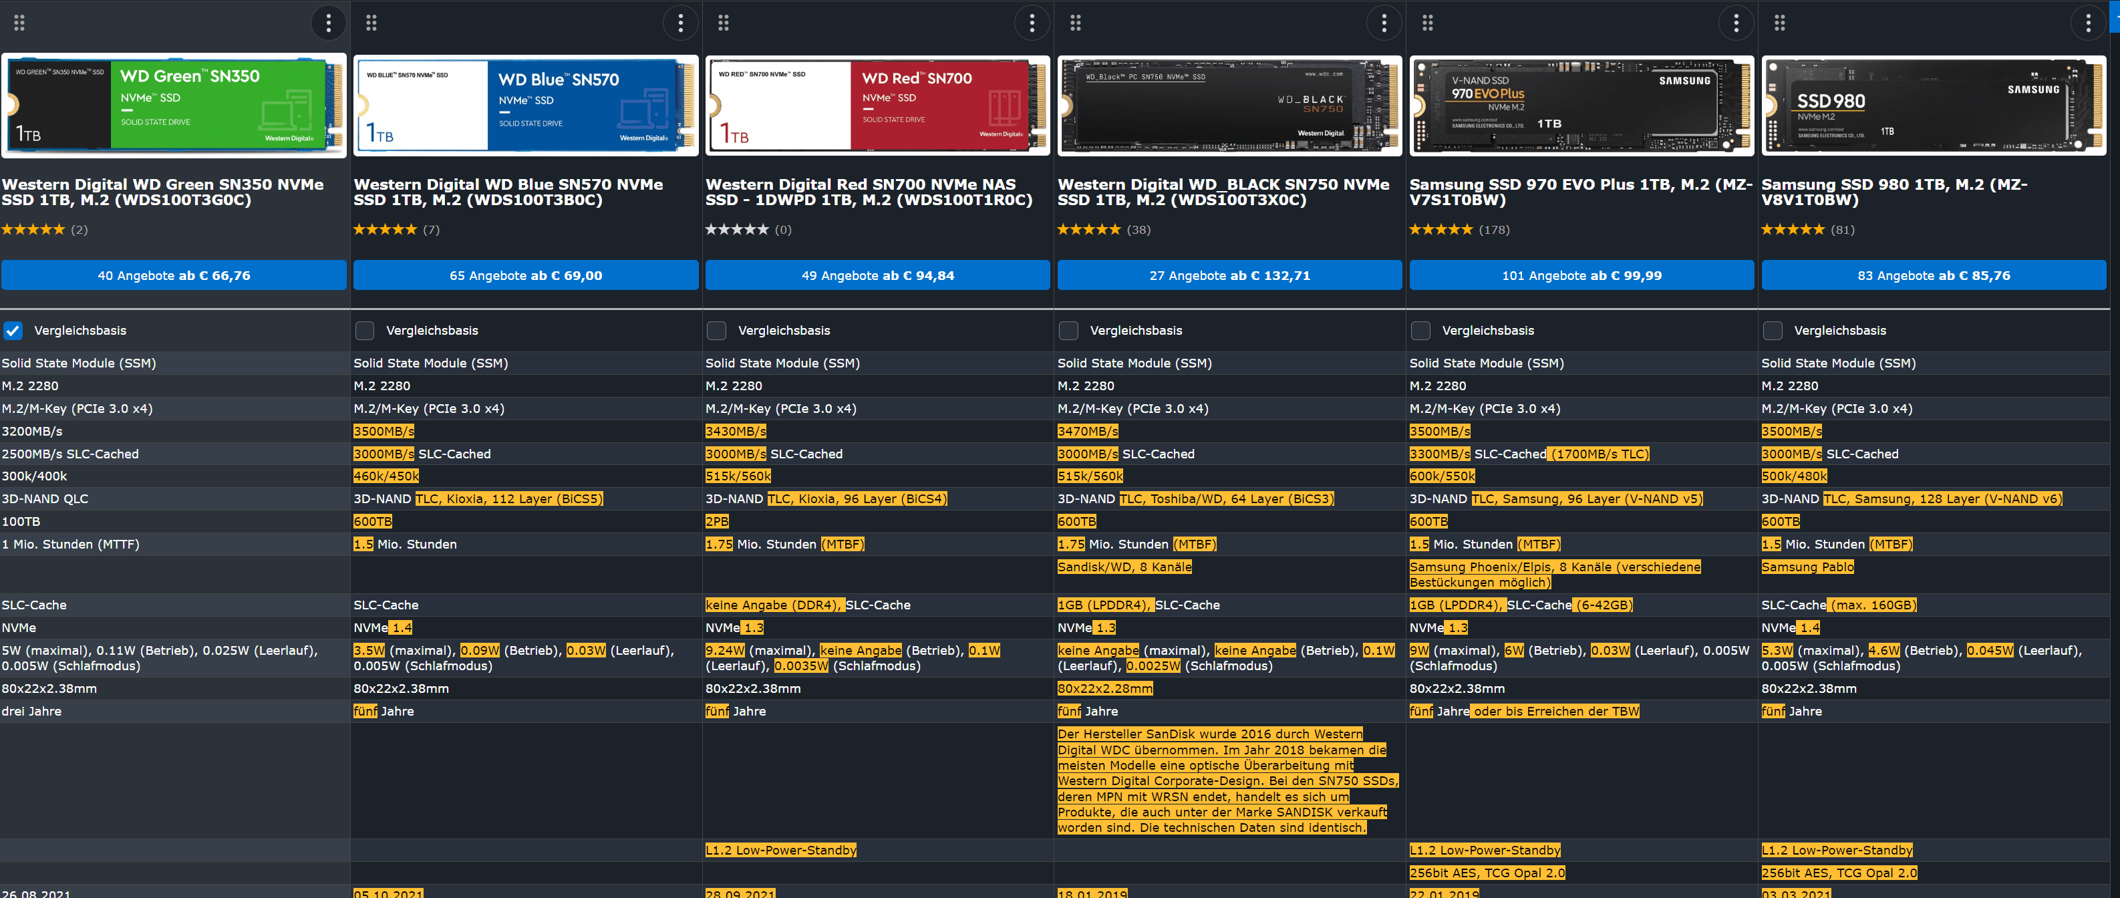Select 'drei Jahre' warranty text
The height and width of the screenshot is (898, 2120).
coord(31,712)
